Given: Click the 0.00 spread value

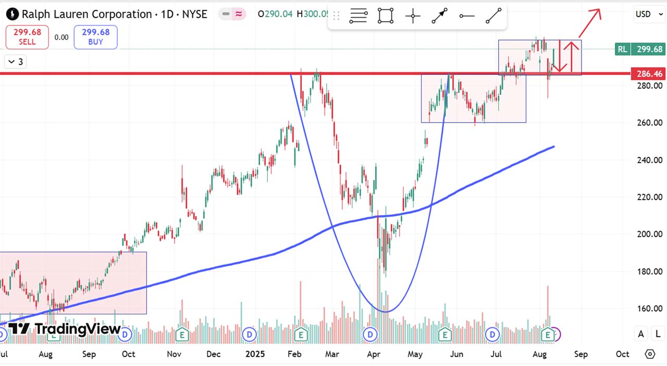Looking at the screenshot, I should (61, 37).
